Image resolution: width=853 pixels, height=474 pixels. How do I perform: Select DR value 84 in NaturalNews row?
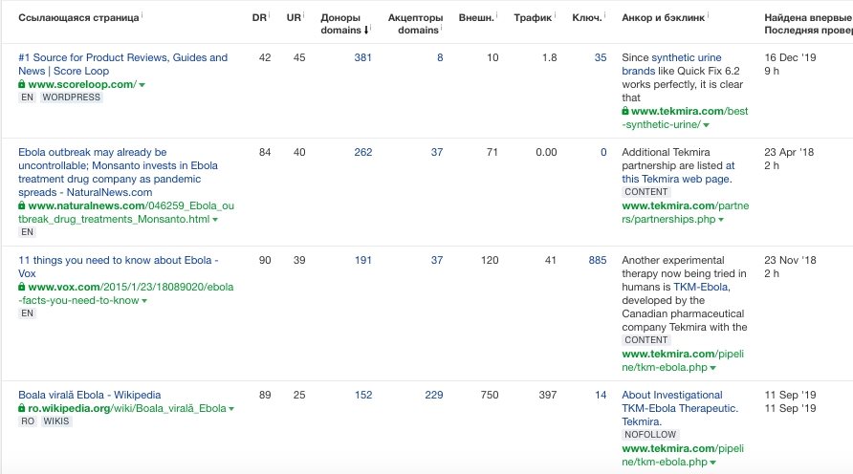(264, 152)
